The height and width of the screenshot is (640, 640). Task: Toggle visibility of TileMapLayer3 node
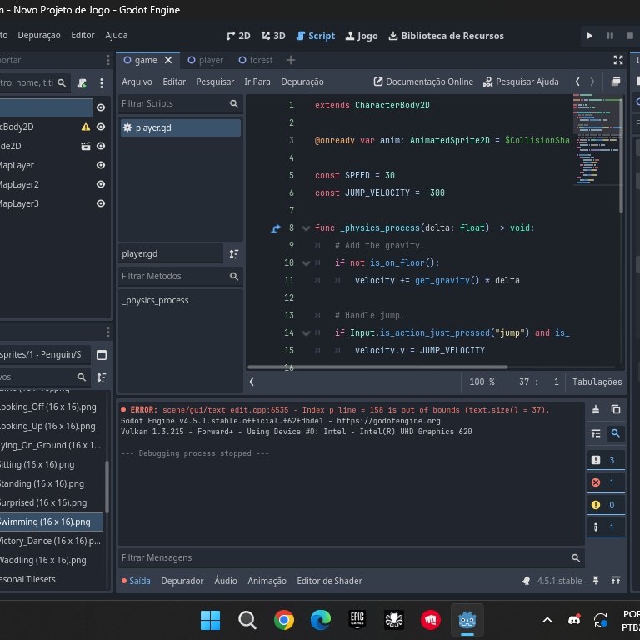(101, 203)
